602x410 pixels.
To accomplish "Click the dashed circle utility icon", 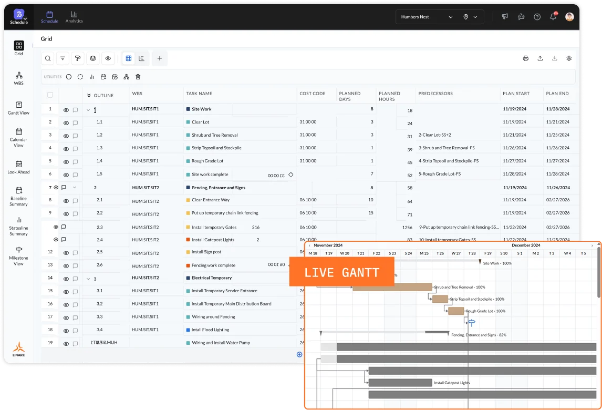I will (80, 77).
